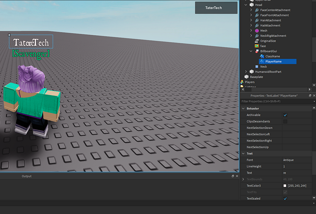Select the OriginalSize value icon
This screenshot has height=214, width=316.
(257, 41)
